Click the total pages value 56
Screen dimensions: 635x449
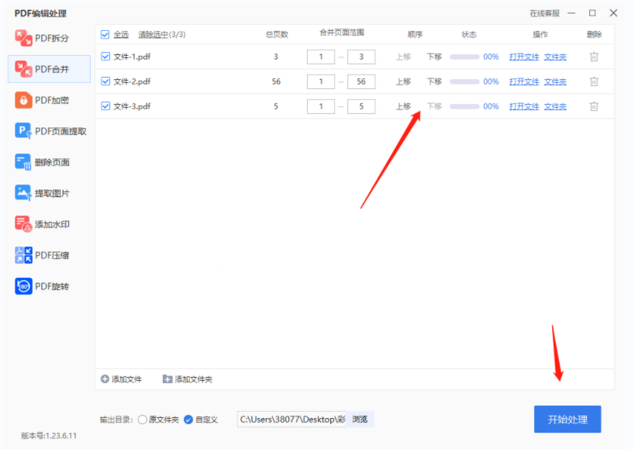click(x=276, y=81)
